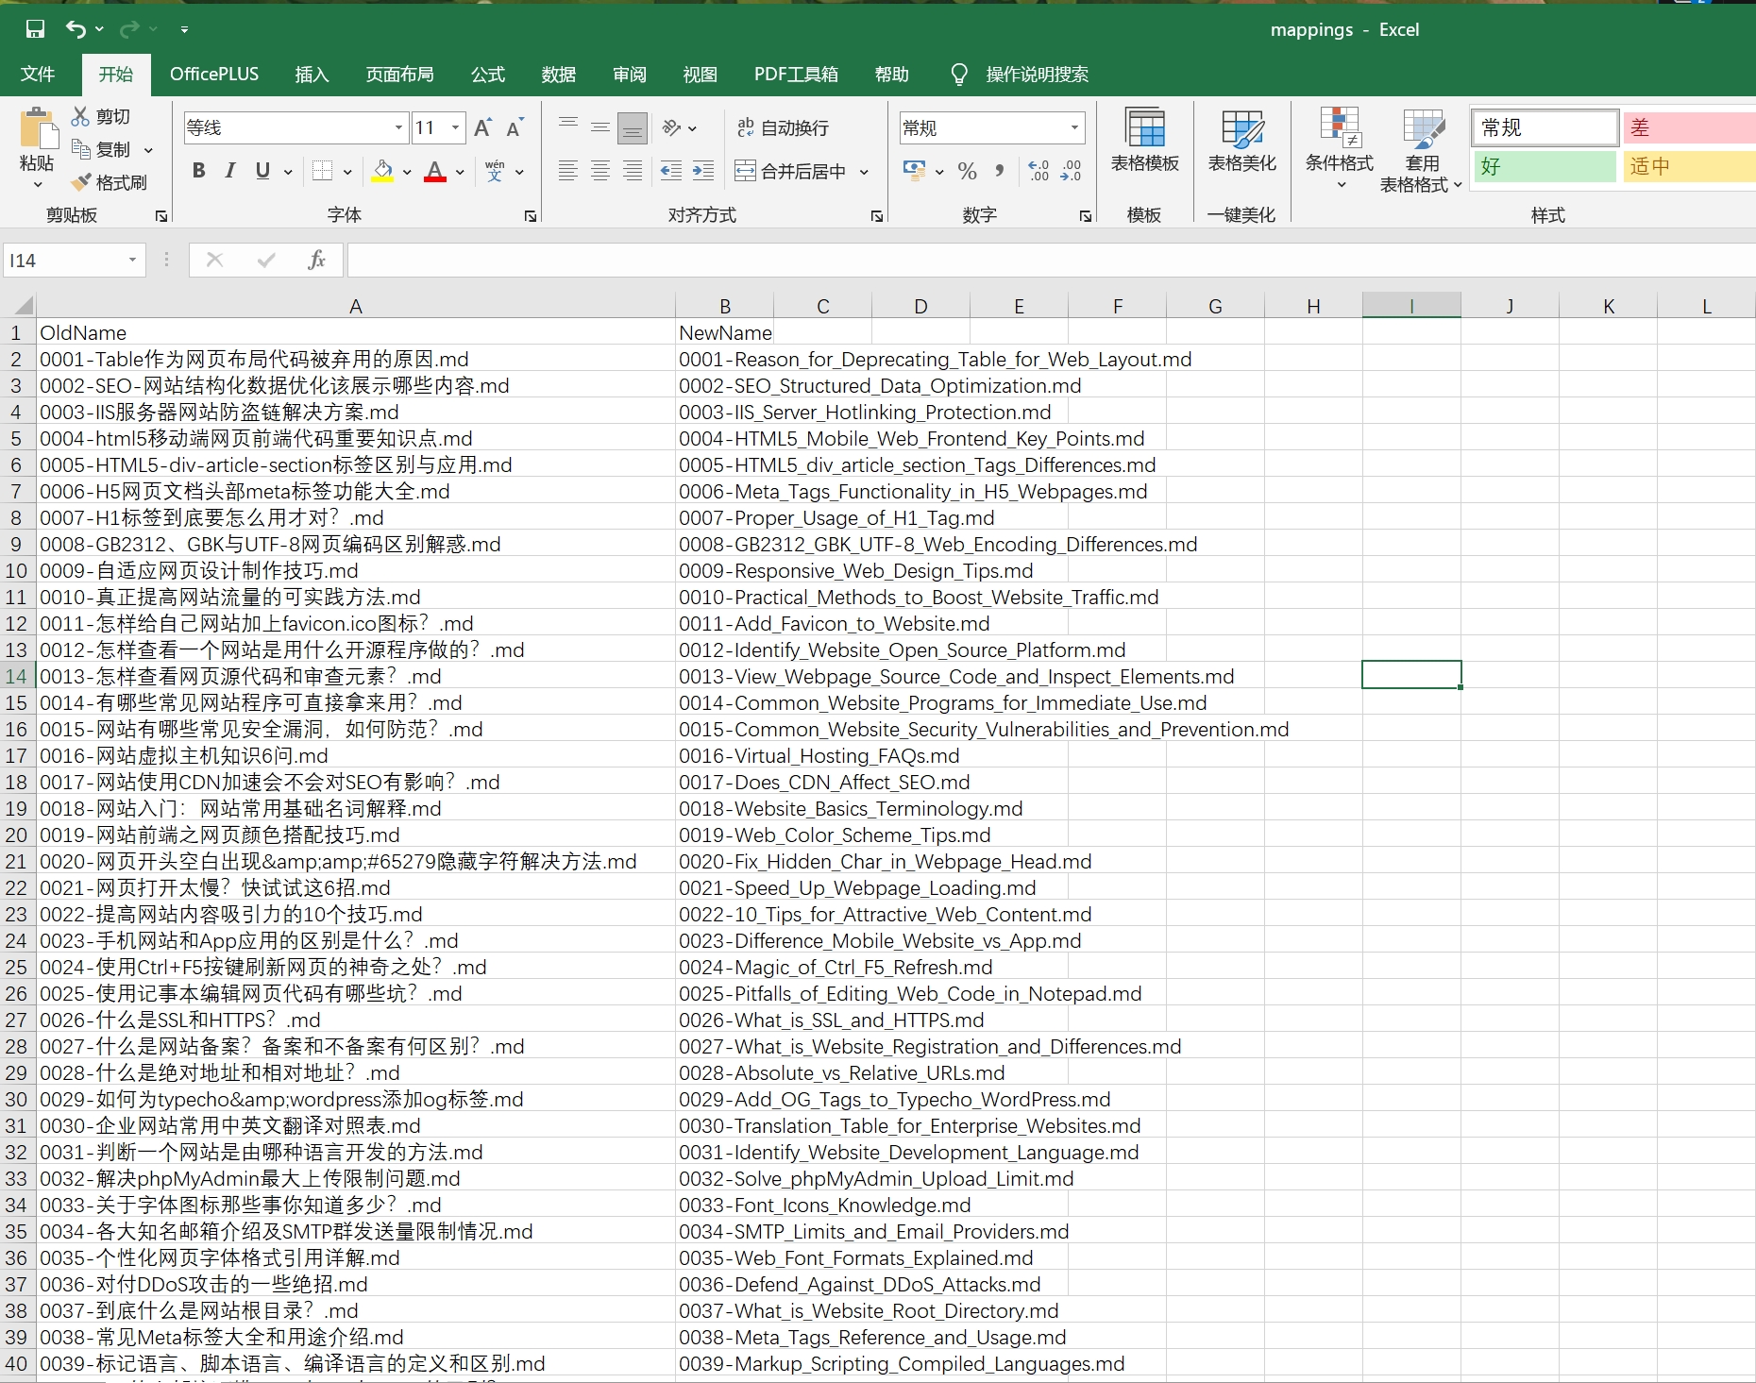Click the Increase Font Size icon
This screenshot has height=1383, width=1756.
pyautogui.click(x=481, y=126)
